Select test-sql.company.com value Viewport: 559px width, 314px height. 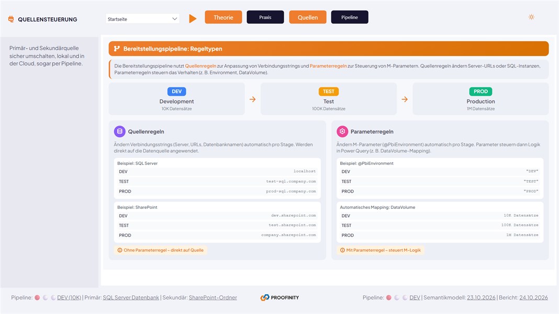point(291,181)
